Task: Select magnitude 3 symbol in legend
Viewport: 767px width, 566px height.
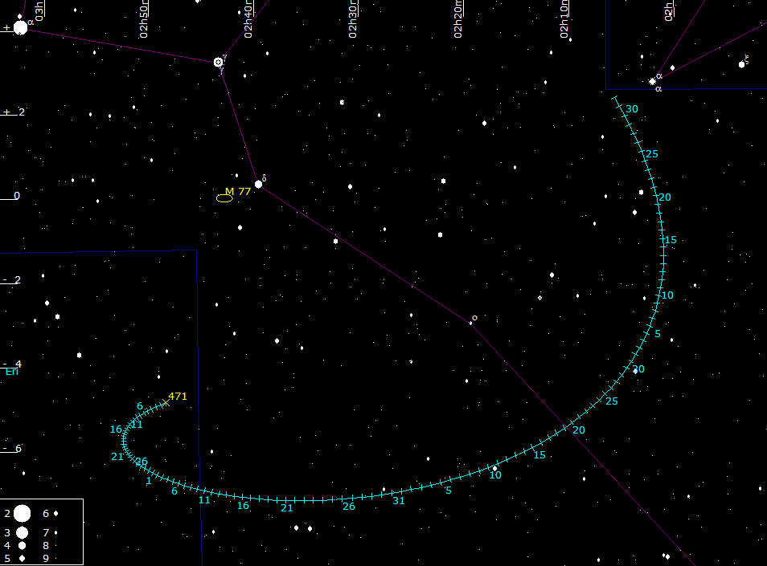Action: click(x=22, y=532)
